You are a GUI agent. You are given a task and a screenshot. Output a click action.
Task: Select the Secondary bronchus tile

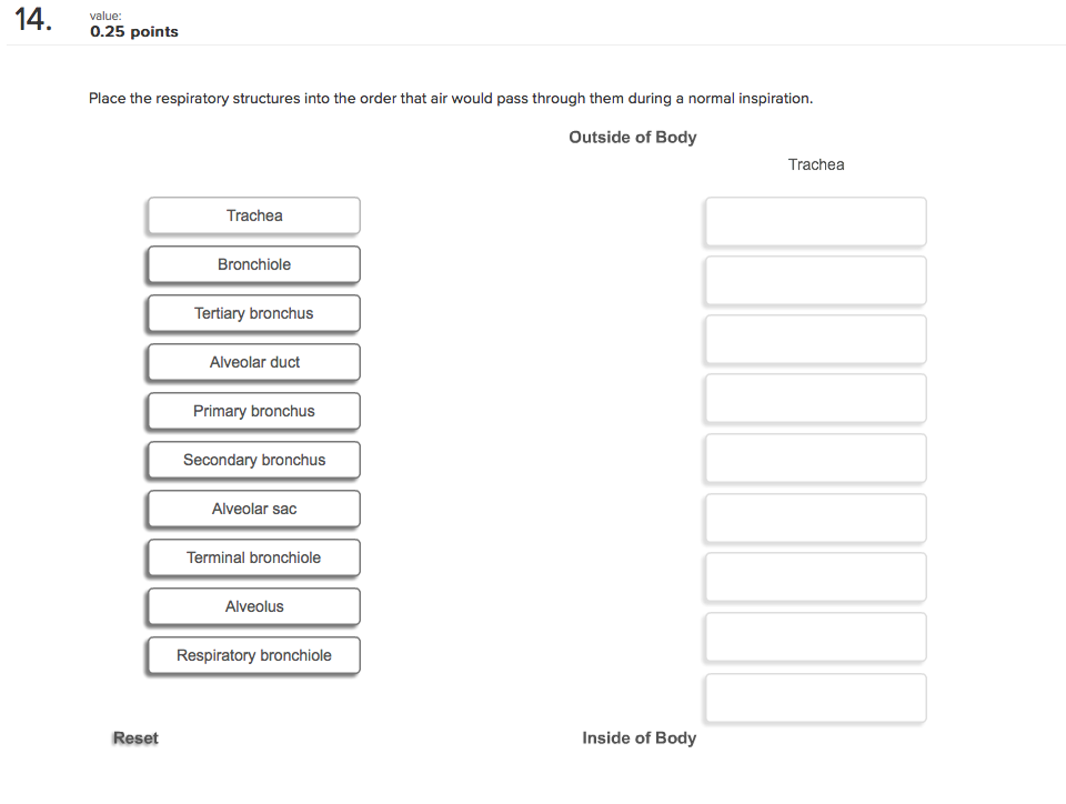[x=253, y=460]
